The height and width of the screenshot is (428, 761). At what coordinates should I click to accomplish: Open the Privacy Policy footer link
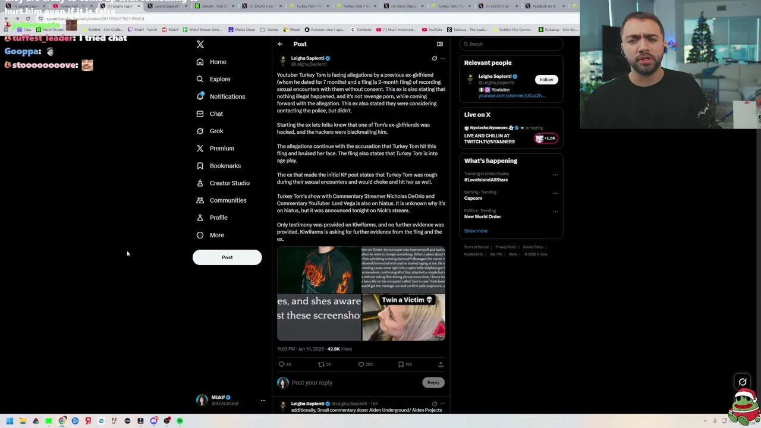[x=505, y=247]
